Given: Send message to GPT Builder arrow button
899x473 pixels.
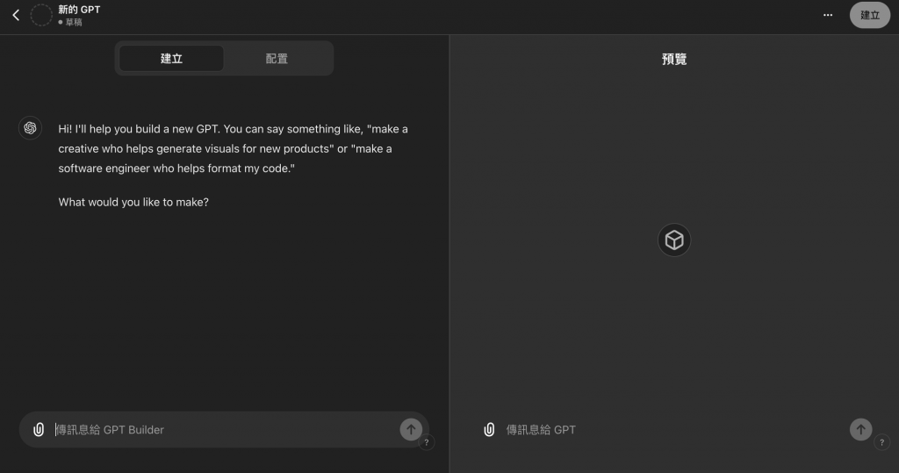Looking at the screenshot, I should [411, 429].
